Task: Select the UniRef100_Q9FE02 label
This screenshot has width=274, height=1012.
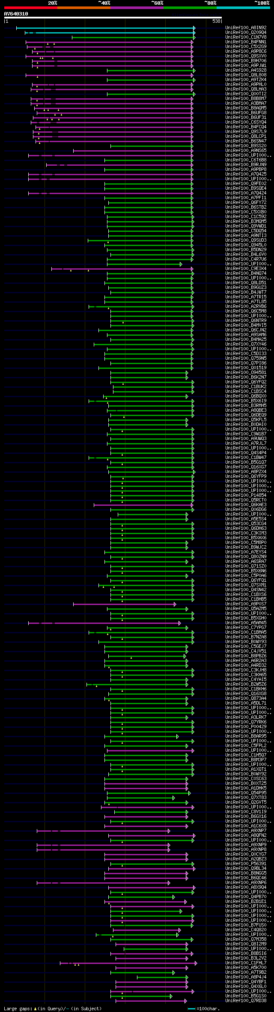Action: point(246,184)
